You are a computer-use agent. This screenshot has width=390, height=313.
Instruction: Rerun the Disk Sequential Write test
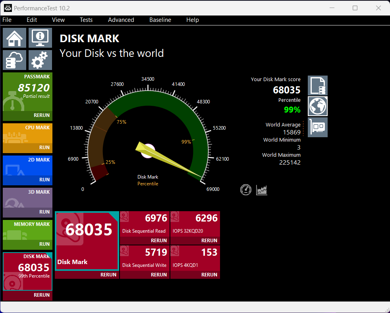[158, 275]
